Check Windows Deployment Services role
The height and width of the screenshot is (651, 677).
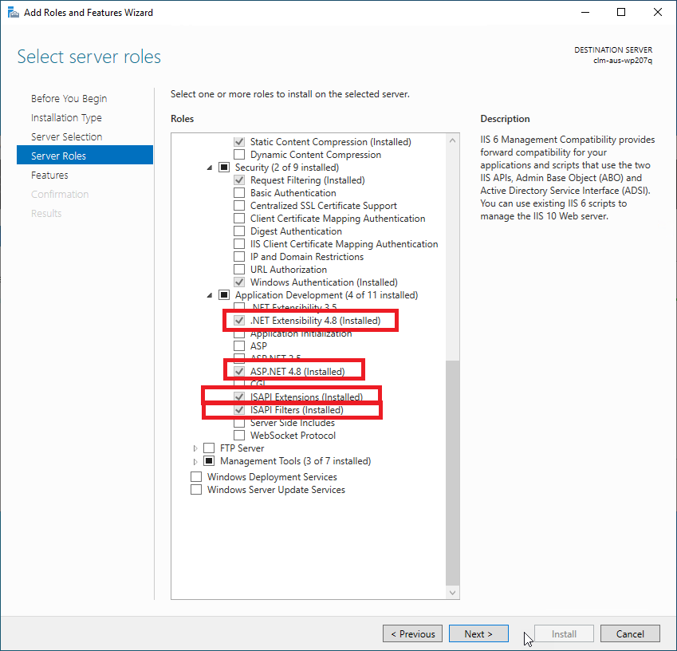coord(196,476)
